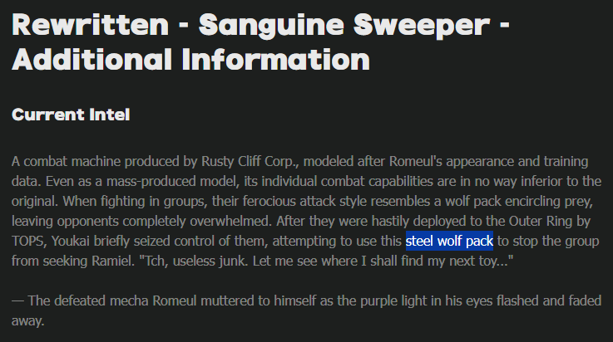Click the highlighted "steel wolf pack" text
Viewport: 613px width, 342px height.
449,241
